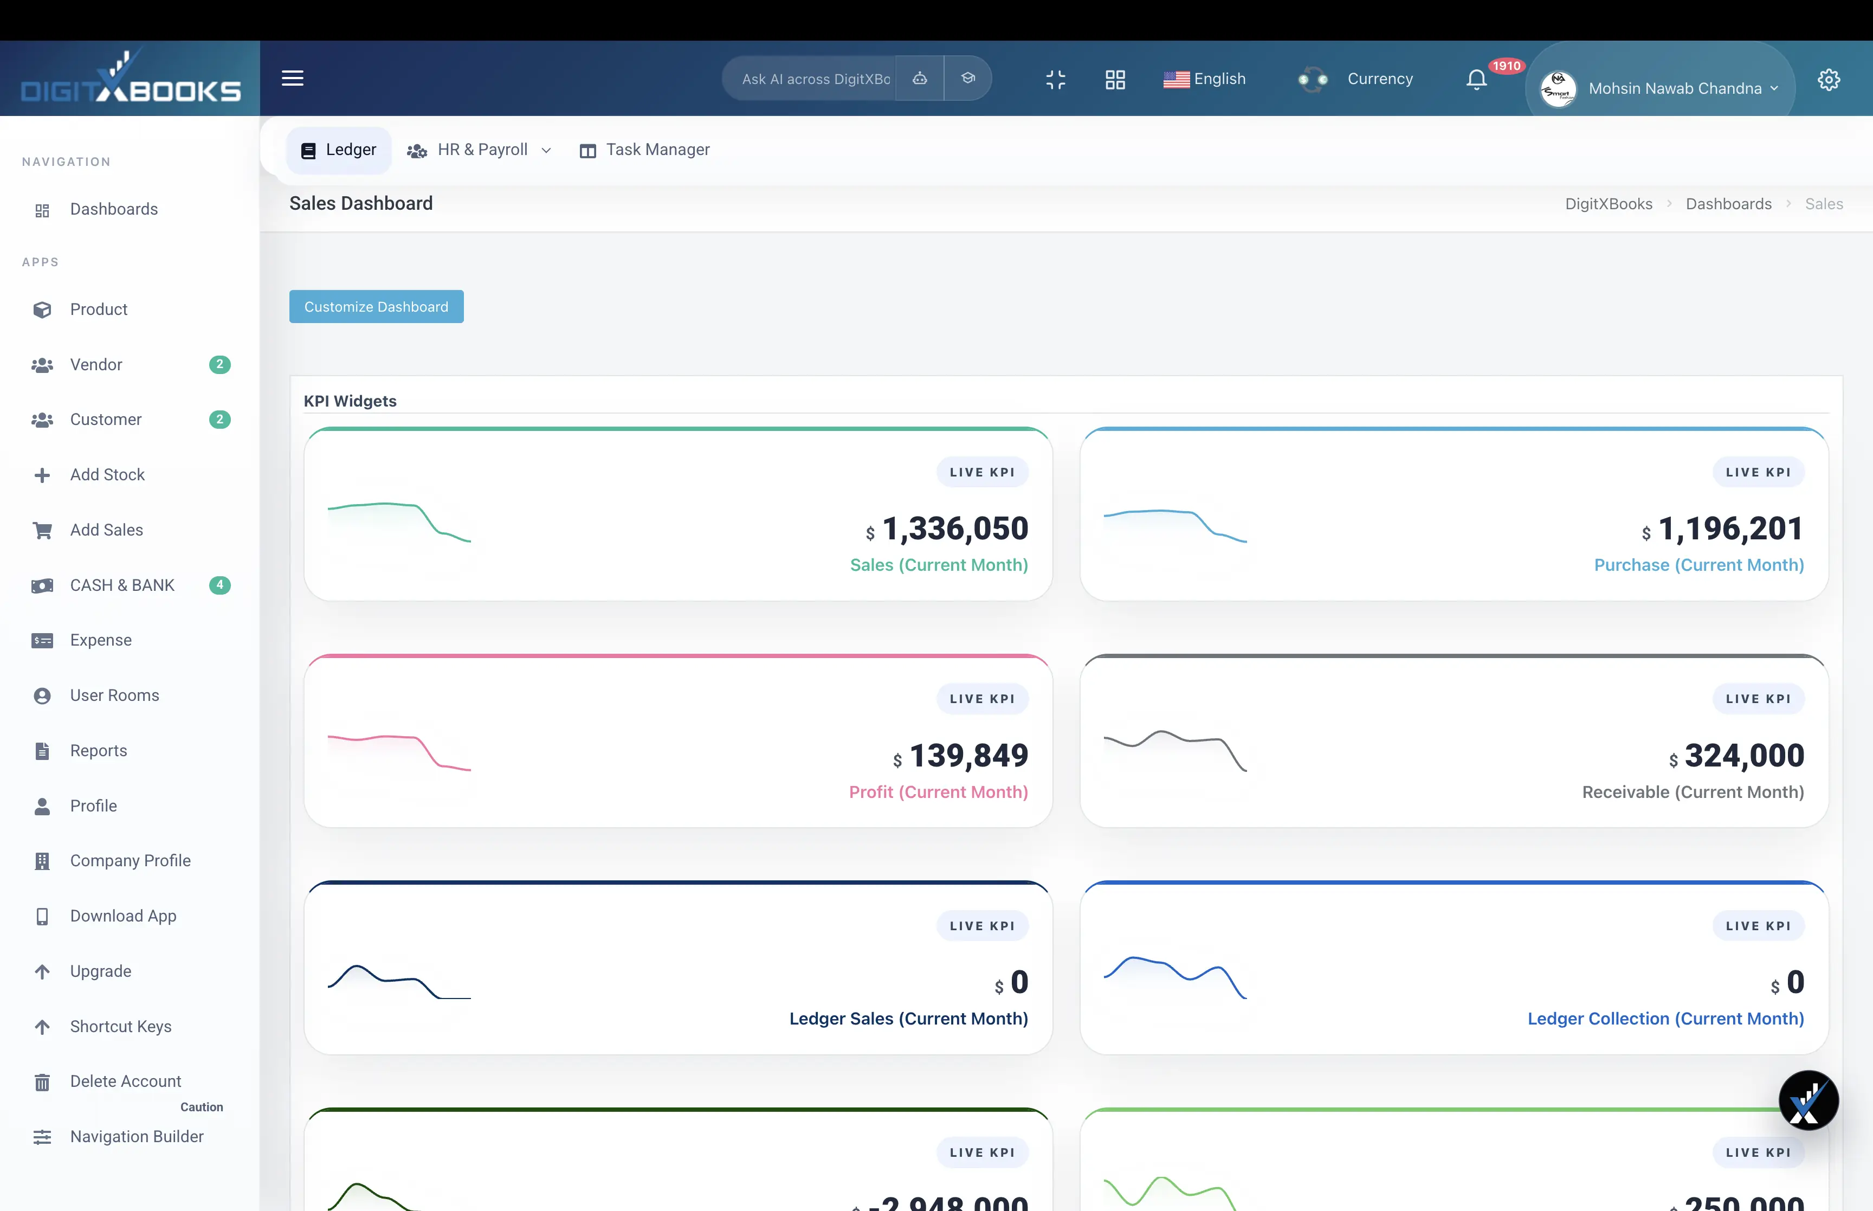Toggle the hamburger menu beside the logo
This screenshot has height=1211, width=1873.
pos(293,78)
